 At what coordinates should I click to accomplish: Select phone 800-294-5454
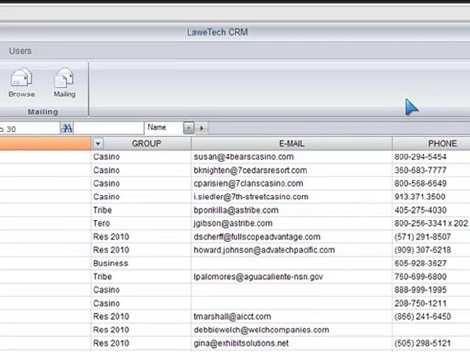pos(420,157)
